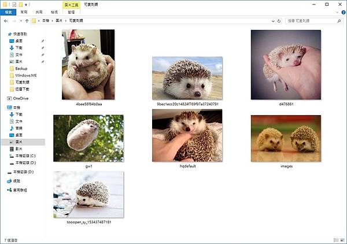Click the Properties checkmark quick-access button
This screenshot has height=244, width=347.
14,5
